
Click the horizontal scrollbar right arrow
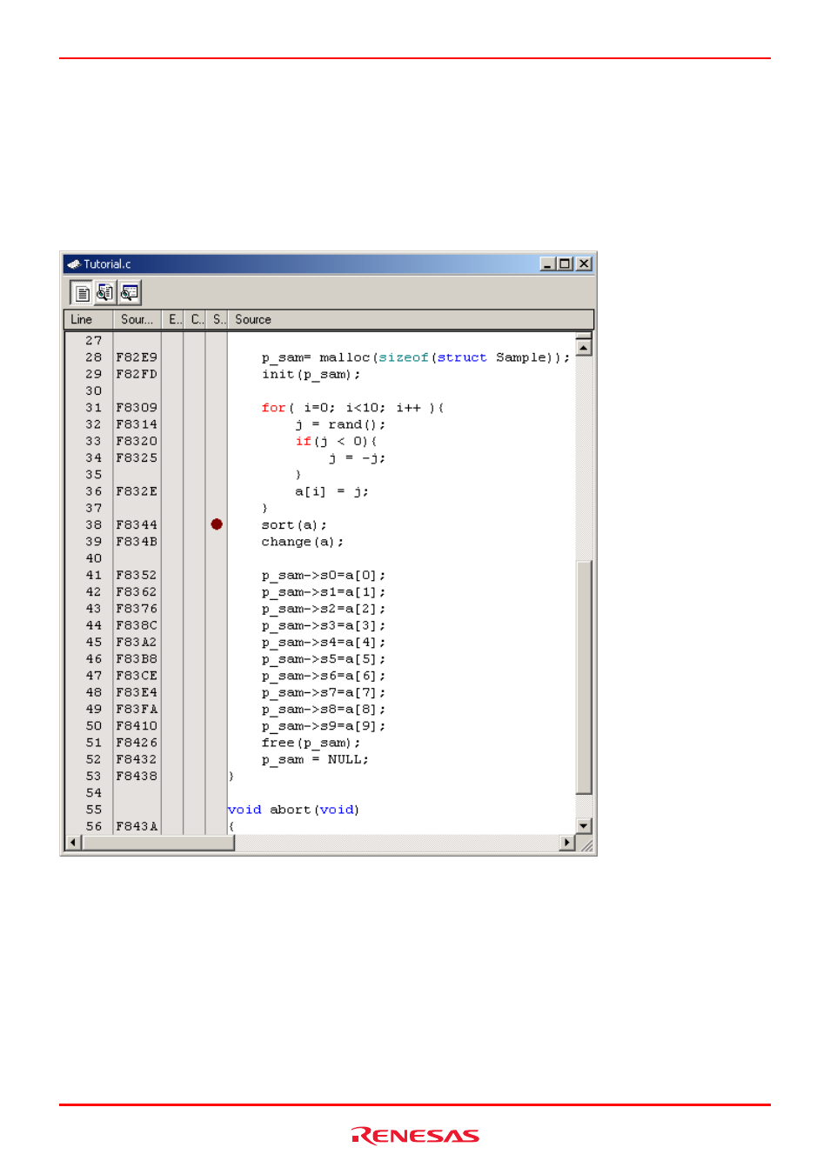click(x=567, y=843)
